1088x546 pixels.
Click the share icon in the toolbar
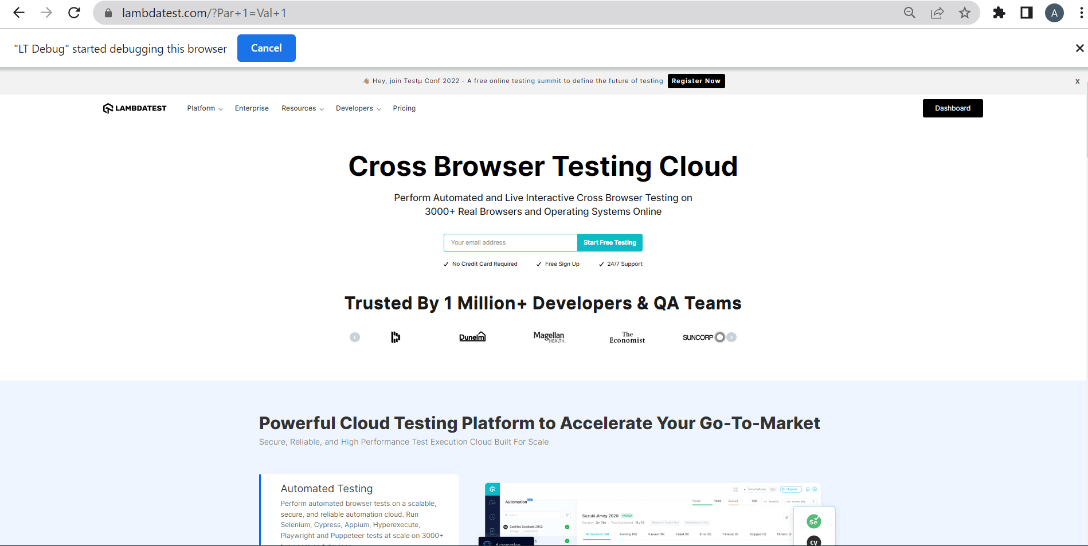coord(937,13)
